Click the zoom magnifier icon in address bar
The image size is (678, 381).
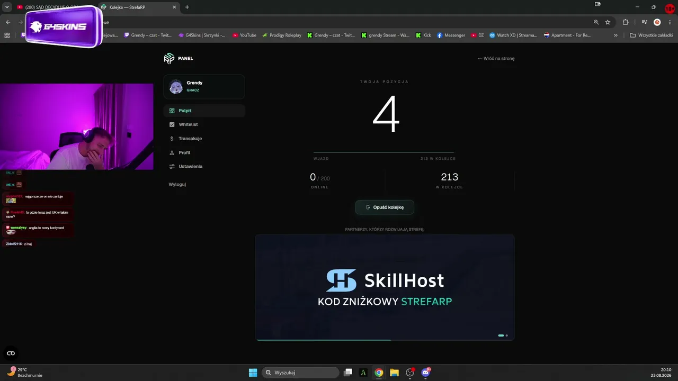point(596,22)
